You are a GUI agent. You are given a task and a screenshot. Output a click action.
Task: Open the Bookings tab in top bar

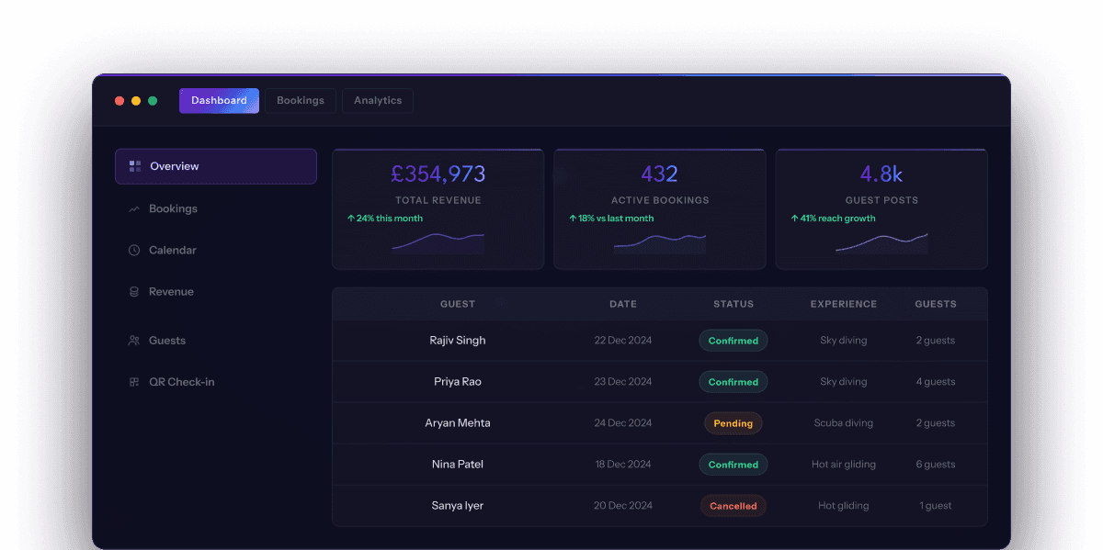pyautogui.click(x=301, y=101)
